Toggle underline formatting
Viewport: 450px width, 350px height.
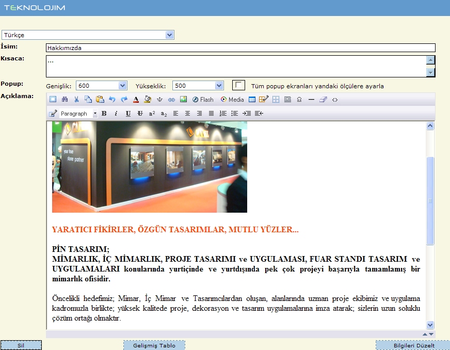pos(128,114)
